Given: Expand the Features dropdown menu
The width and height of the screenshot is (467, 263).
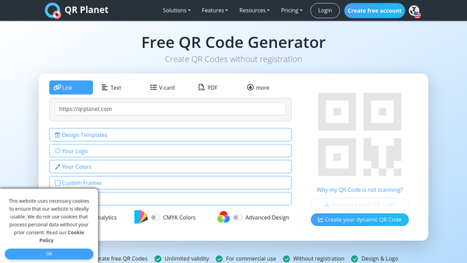Looking at the screenshot, I should 215,10.
